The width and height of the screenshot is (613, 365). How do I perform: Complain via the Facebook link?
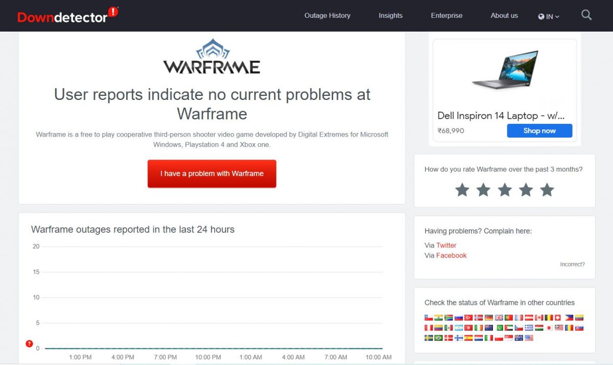click(452, 255)
